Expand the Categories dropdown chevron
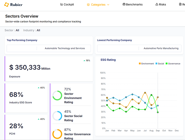The height and width of the screenshot is (140, 185). coord(108,5)
